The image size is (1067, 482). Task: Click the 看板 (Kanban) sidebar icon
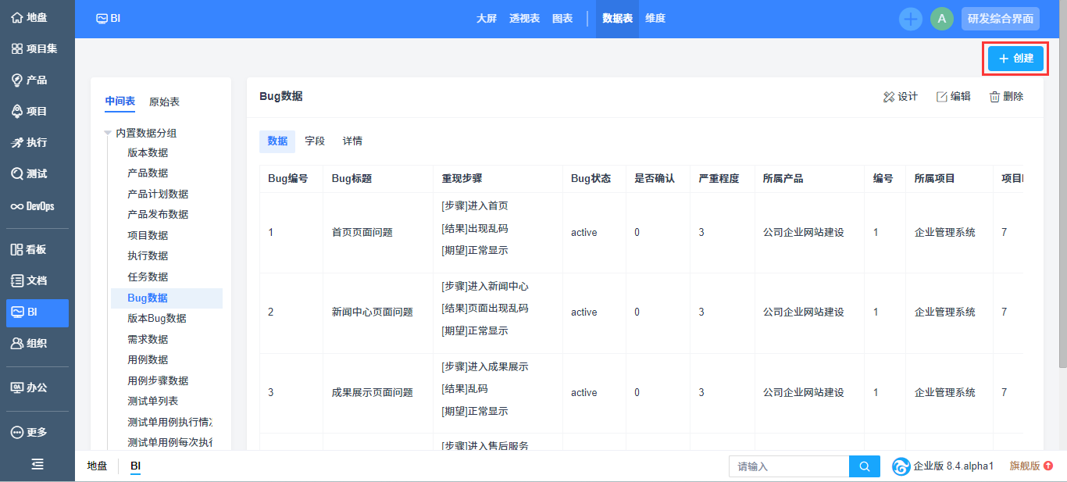[17, 249]
